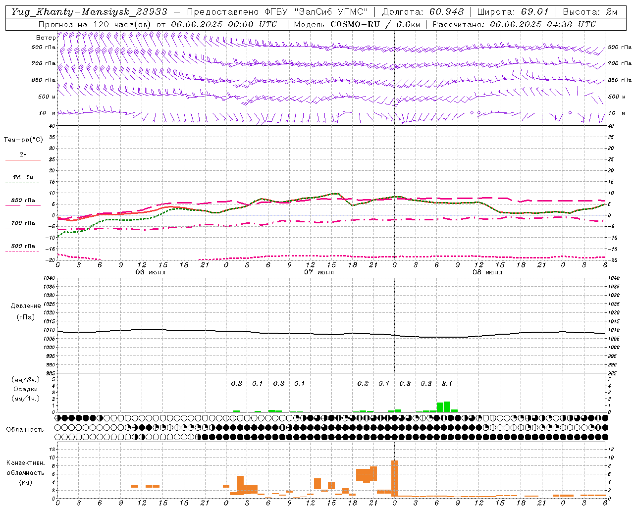This screenshot has height=507, width=634.
Task: Click the '06 июня' date label
Action: tap(150, 272)
